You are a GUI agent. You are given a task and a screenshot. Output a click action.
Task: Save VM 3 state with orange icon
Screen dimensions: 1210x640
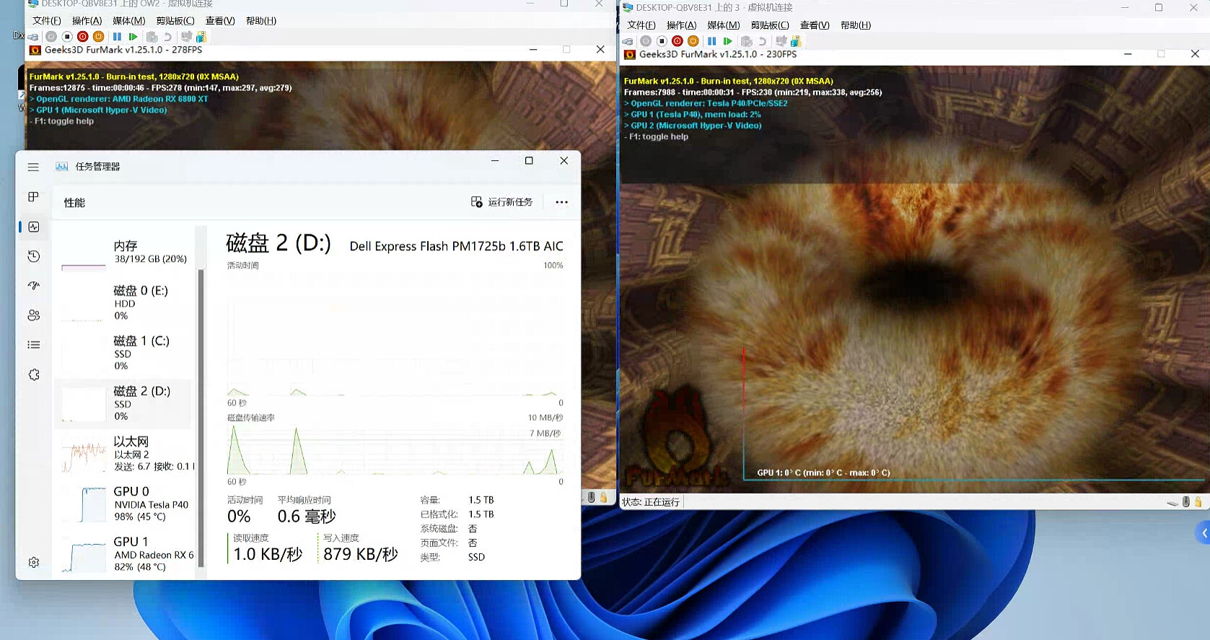pos(693,41)
